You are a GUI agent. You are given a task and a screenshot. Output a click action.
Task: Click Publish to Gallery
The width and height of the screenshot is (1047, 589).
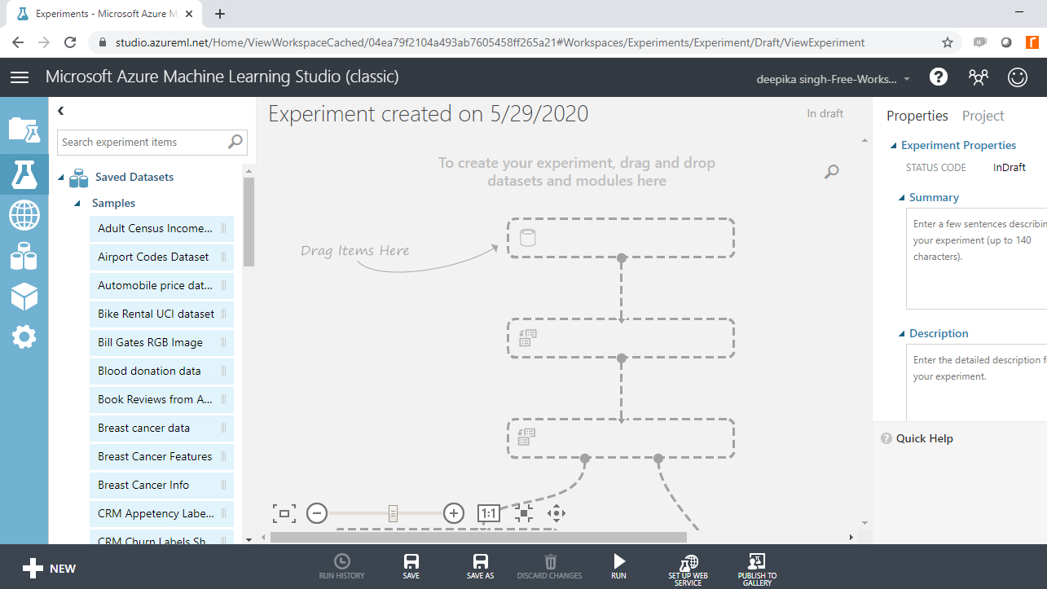pos(757,569)
